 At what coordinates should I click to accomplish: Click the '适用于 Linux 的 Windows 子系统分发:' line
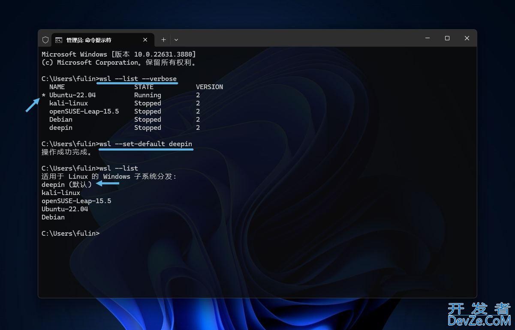click(109, 177)
